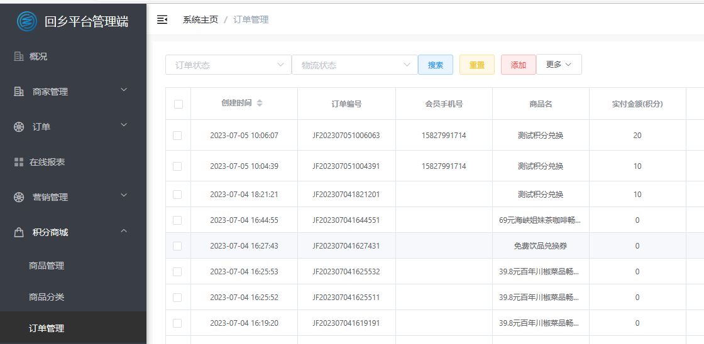
Task: Click the platform logo icon in the sidebar header
Action: (x=27, y=21)
